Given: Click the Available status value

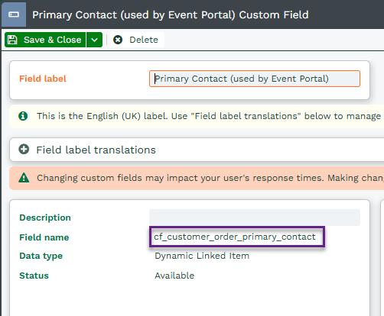Looking at the screenshot, I should tap(174, 276).
